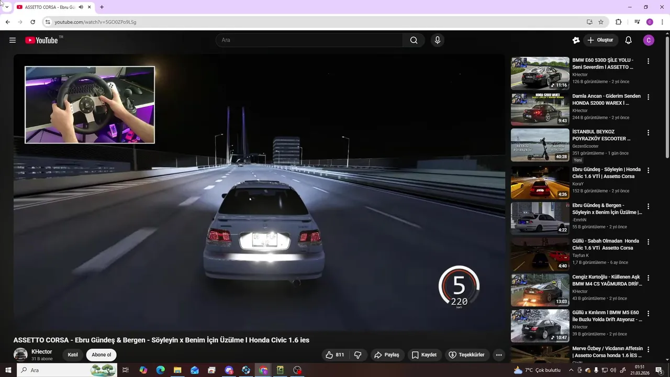This screenshot has width=670, height=377.
Task: Open the Mail app from taskbar
Action: (195, 370)
